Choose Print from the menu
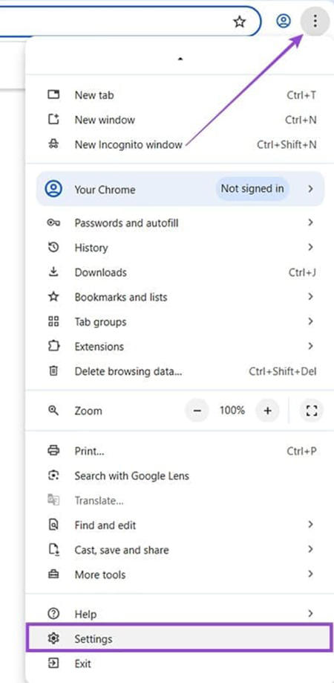 [x=180, y=451]
